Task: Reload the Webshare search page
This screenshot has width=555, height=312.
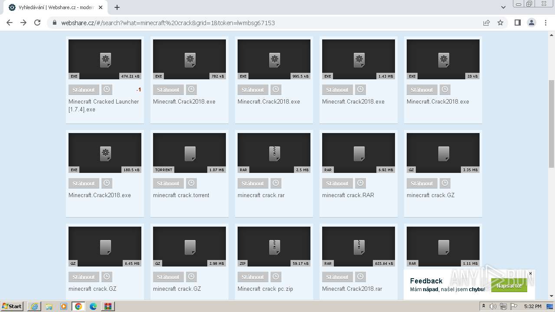Action: tap(37, 23)
